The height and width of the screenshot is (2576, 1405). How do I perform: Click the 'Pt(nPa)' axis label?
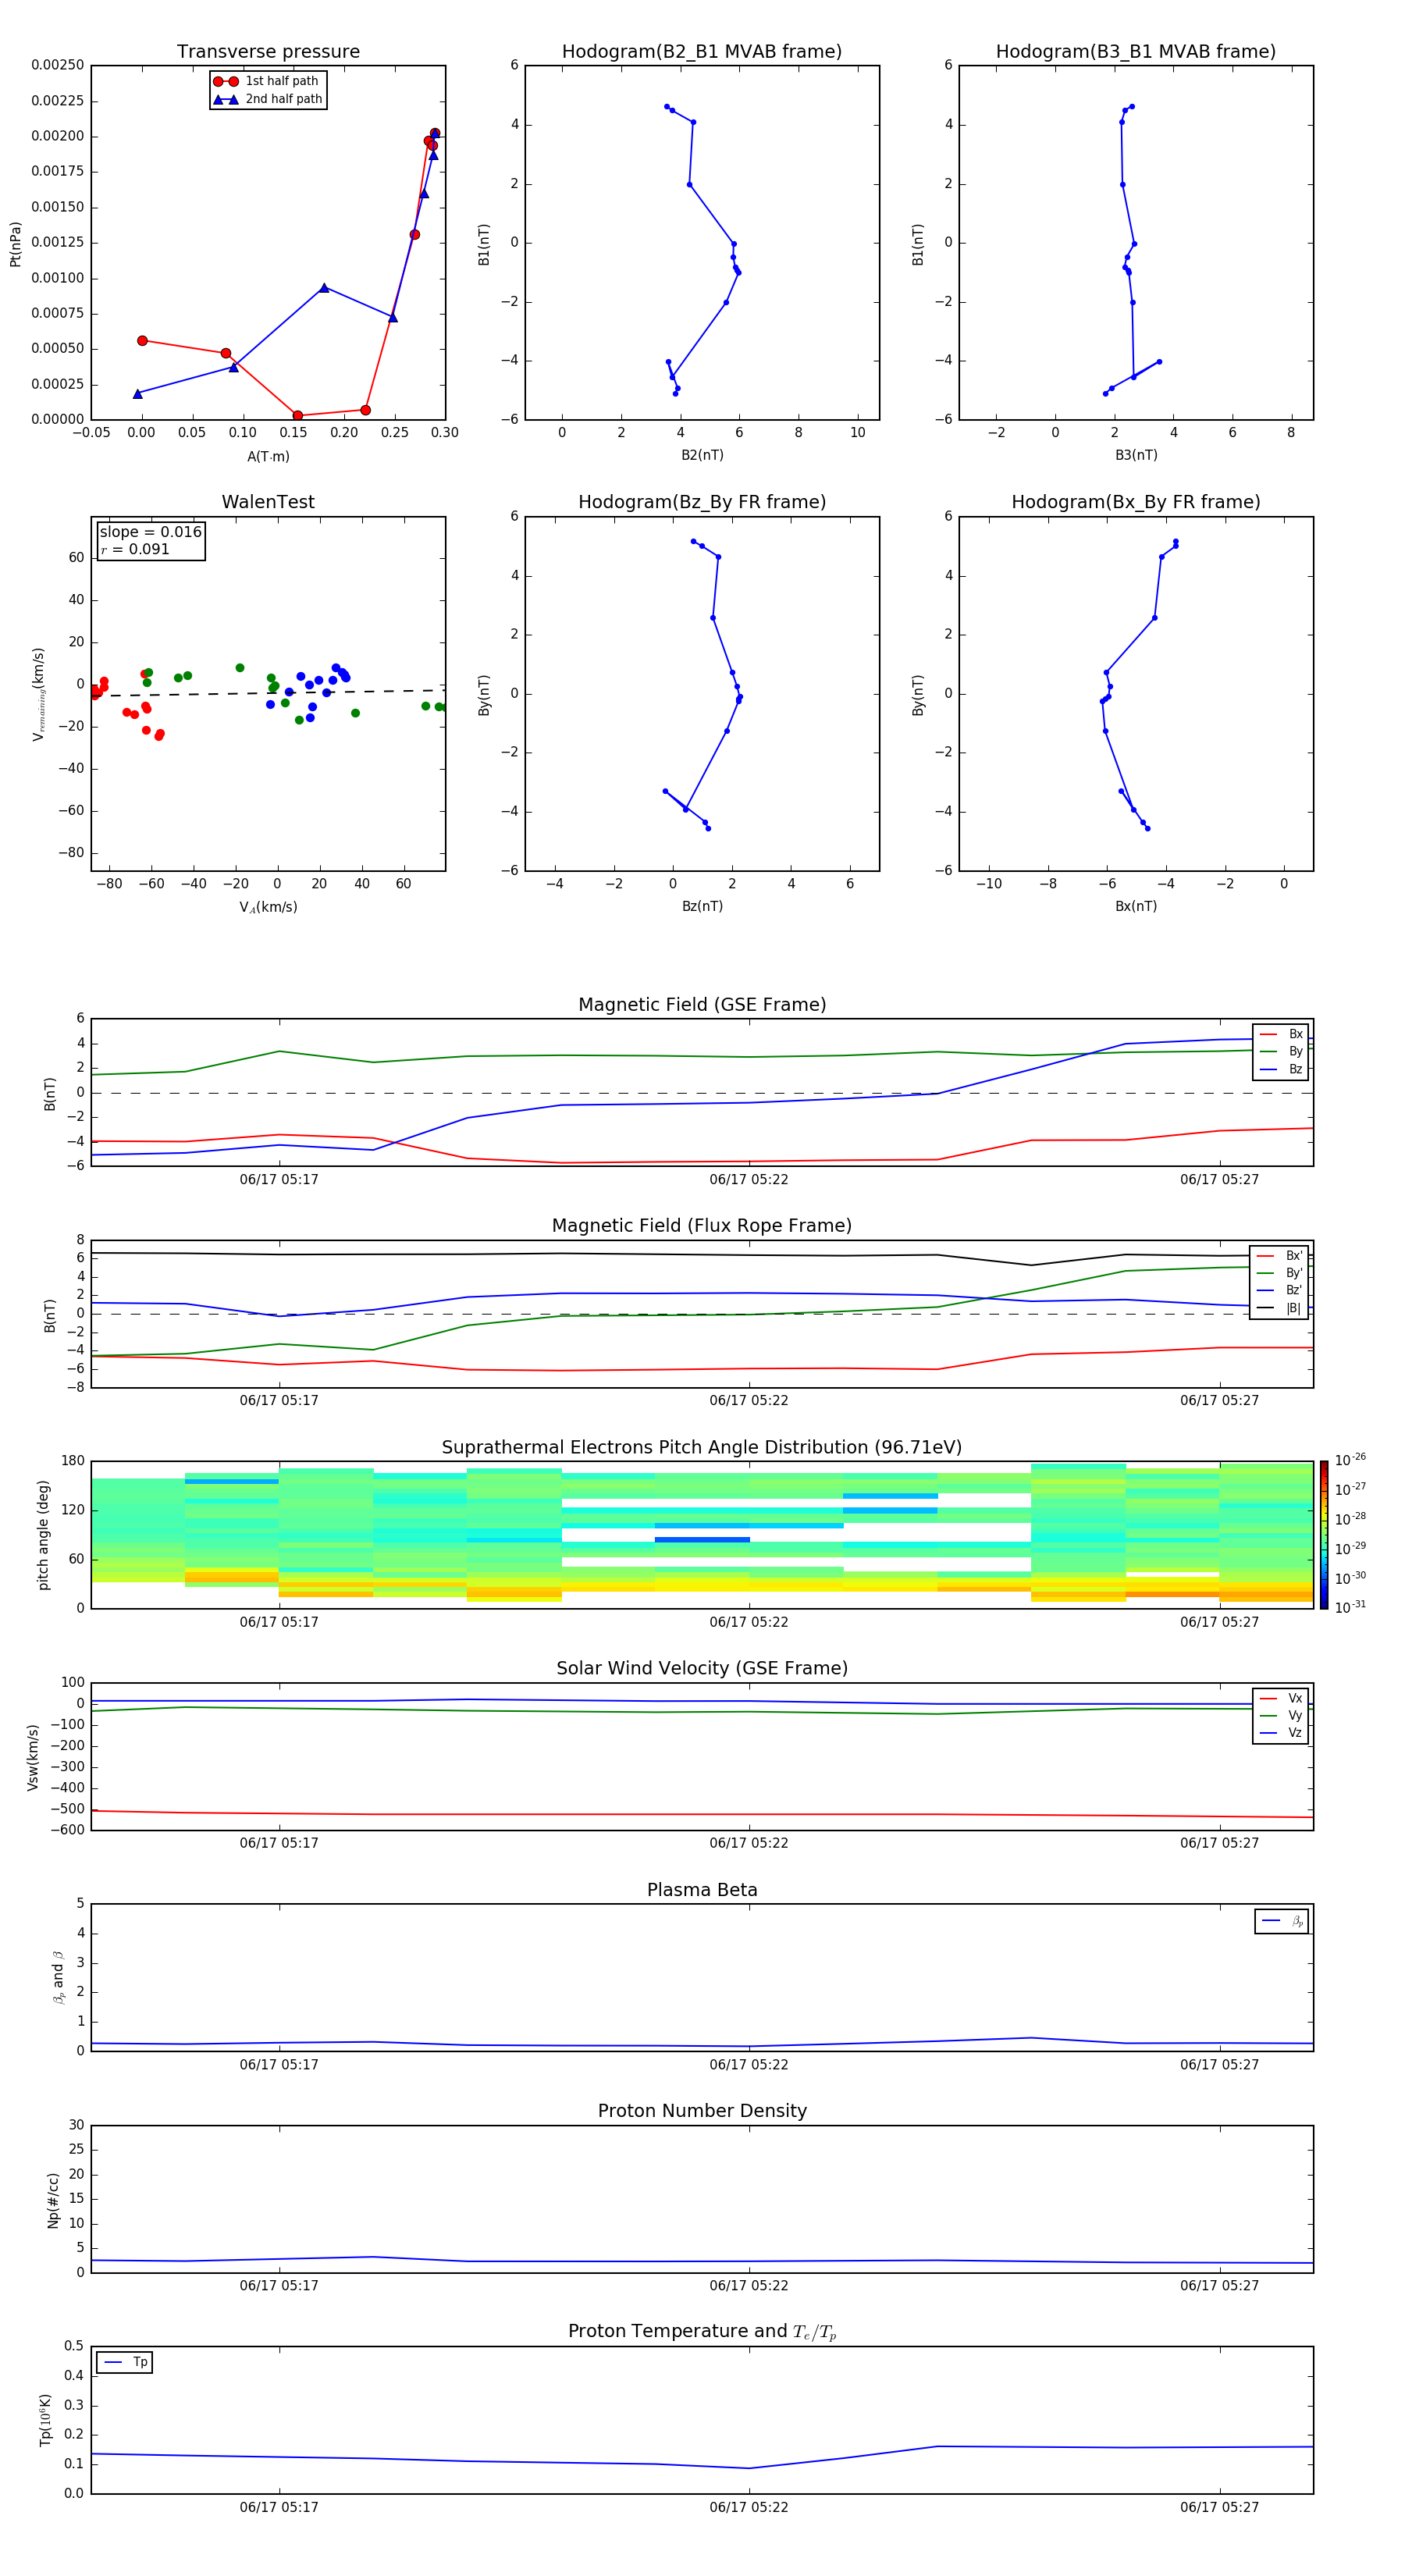pyautogui.click(x=15, y=244)
